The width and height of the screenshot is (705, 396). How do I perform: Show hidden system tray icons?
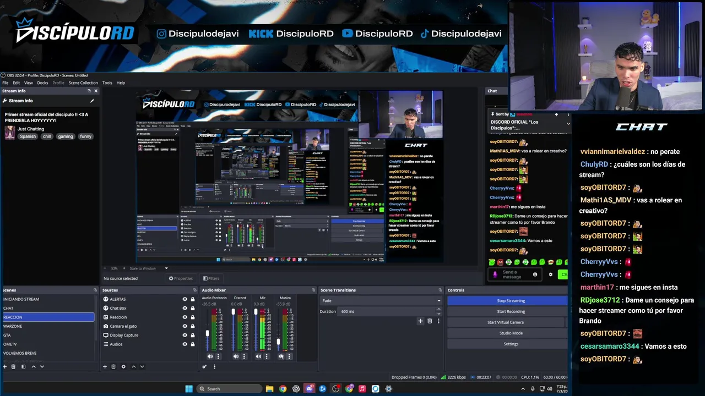[x=523, y=389]
